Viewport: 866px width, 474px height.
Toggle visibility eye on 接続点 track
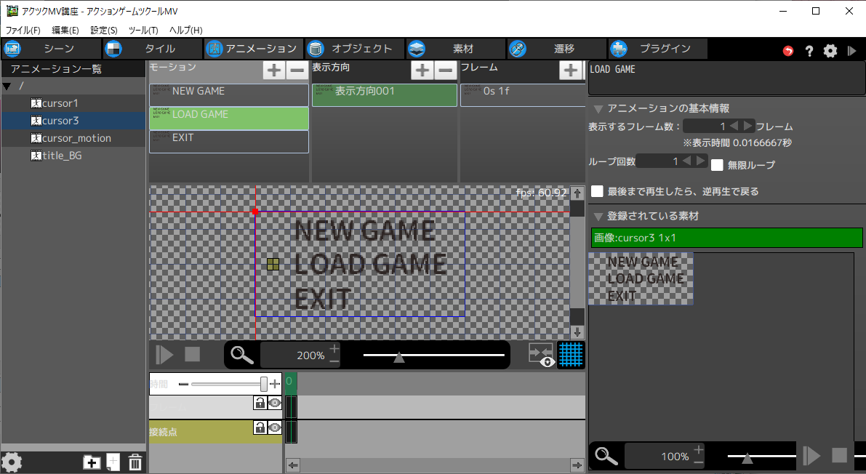pyautogui.click(x=274, y=427)
